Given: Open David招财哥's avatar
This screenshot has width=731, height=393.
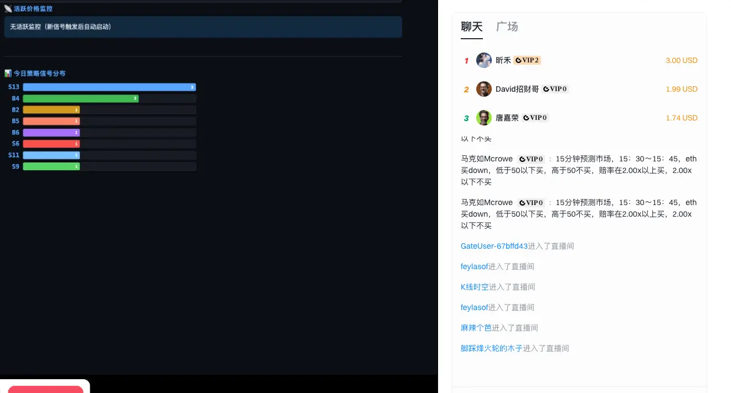Looking at the screenshot, I should coord(484,89).
